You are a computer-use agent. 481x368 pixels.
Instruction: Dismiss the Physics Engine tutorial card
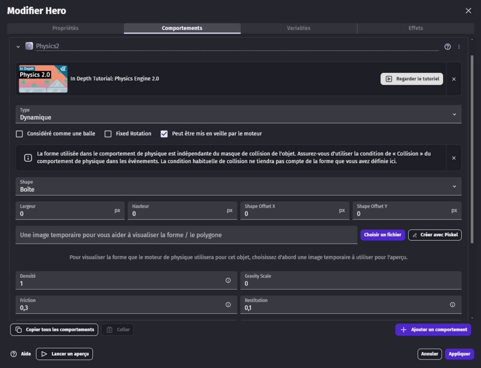point(454,79)
